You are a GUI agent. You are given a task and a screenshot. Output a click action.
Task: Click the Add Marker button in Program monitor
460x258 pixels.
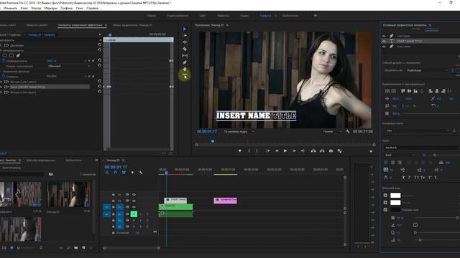[x=239, y=151]
